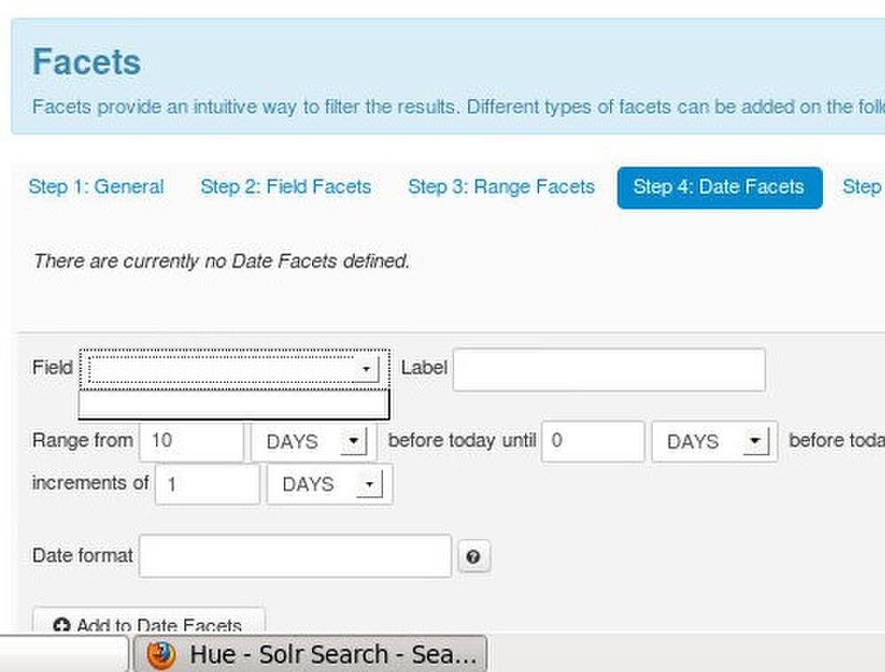
Task: Focus the Date format input field
Action: tap(295, 556)
